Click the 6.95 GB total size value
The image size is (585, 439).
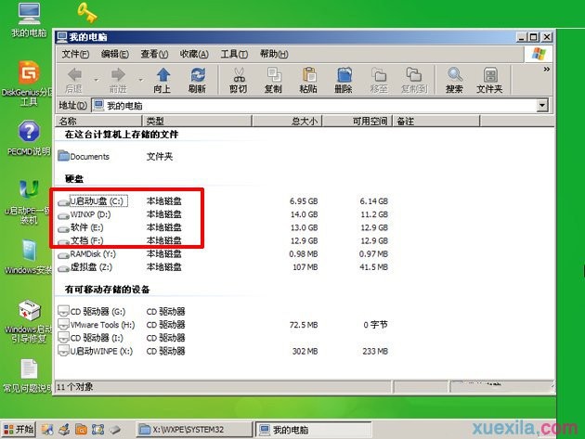(x=304, y=201)
